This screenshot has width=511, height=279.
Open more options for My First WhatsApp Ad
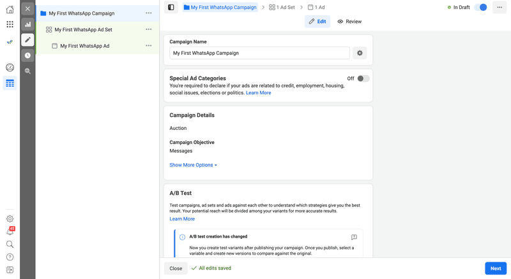[149, 45]
